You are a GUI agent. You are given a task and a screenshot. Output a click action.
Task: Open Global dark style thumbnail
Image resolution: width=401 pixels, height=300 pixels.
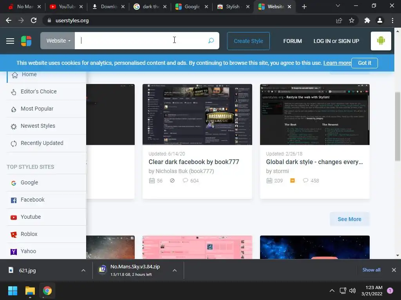tap(314, 114)
